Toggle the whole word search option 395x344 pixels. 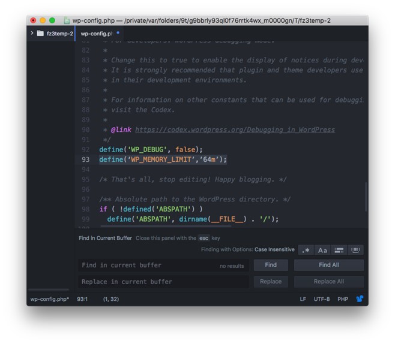(x=356, y=250)
